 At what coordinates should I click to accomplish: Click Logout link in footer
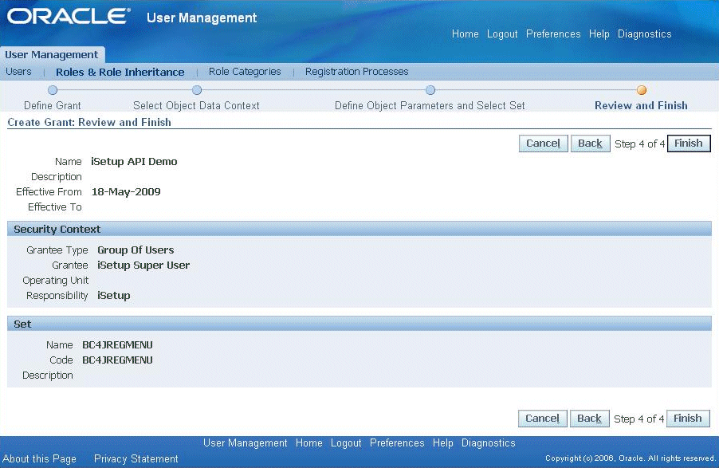click(346, 442)
